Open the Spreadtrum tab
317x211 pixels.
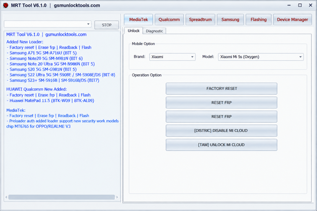[200, 19]
